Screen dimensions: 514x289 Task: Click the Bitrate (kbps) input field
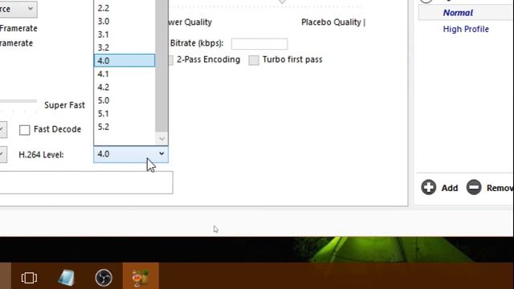(259, 43)
